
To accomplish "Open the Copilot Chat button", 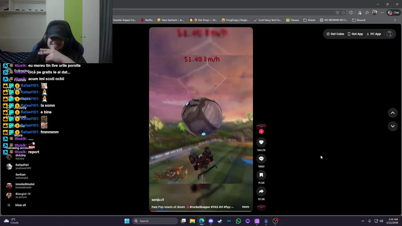I will (393, 13).
